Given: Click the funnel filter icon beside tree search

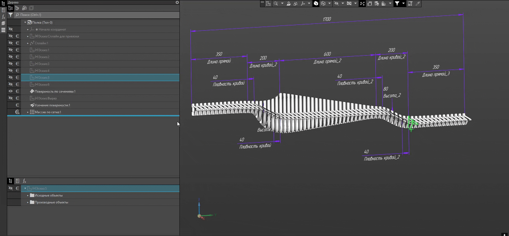Looking at the screenshot, I should [x=10, y=15].
